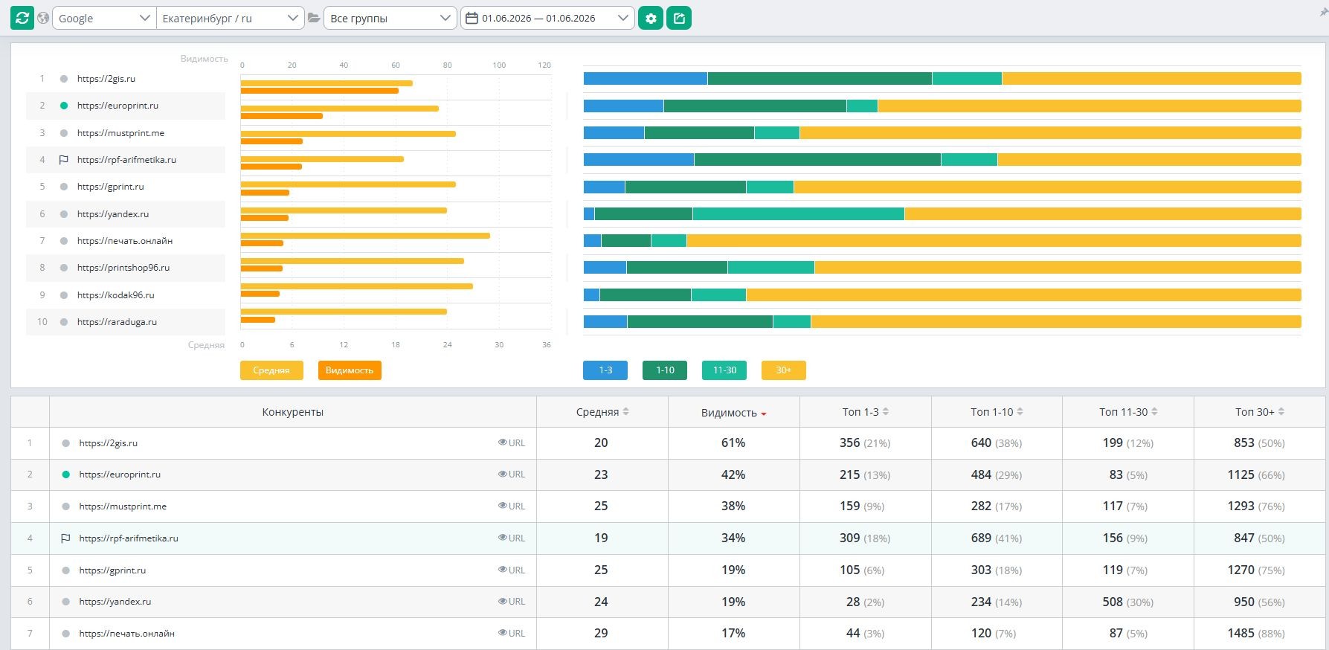This screenshot has width=1329, height=650.
Task: Click the pin icon at top right
Action: 1323,14
